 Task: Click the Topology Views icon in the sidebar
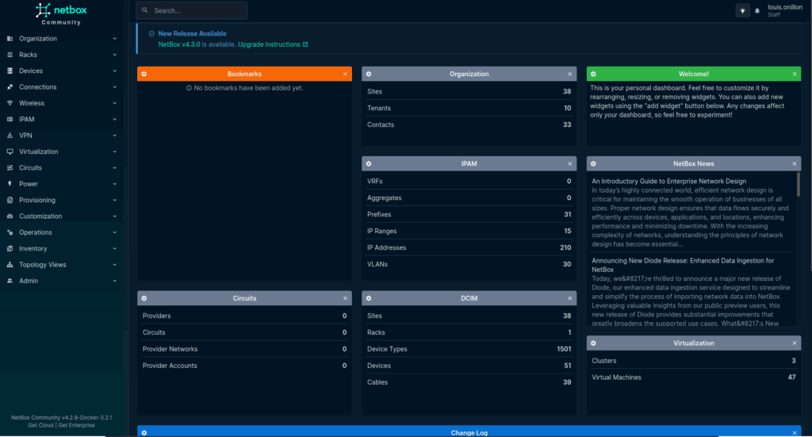10,265
